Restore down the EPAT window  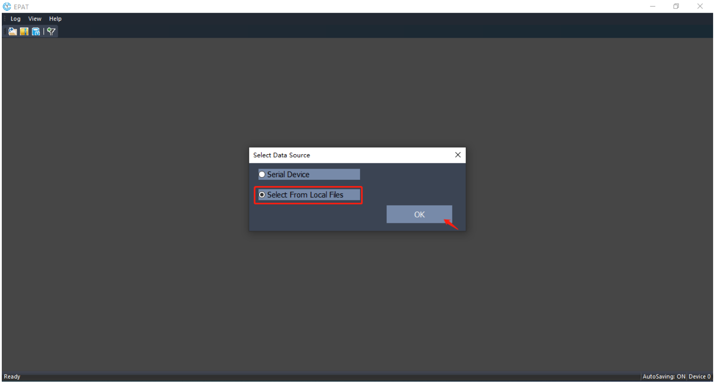coord(676,6)
